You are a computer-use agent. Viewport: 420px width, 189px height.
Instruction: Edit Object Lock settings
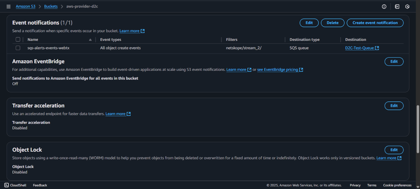(x=394, y=150)
